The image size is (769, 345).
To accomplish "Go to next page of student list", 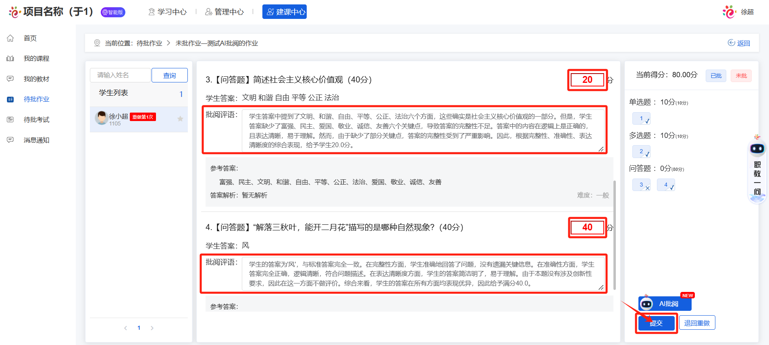I will pos(152,328).
